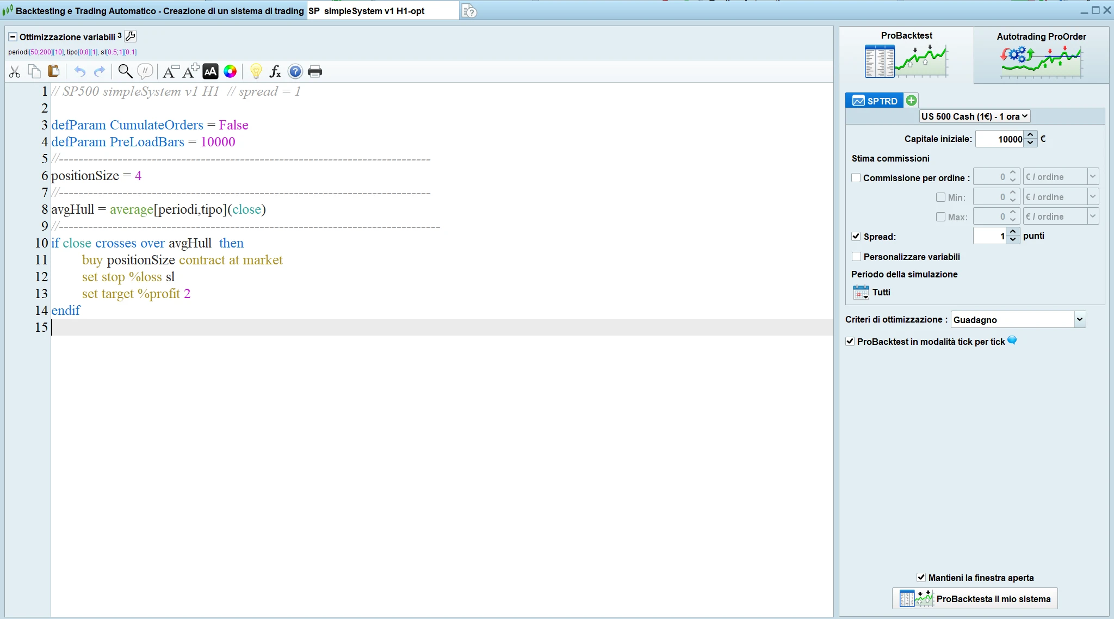
Task: Toggle comment on selected code
Action: [x=145, y=71]
